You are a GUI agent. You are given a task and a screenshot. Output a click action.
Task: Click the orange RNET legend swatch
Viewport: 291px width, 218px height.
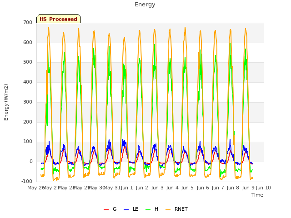[x=168, y=210]
